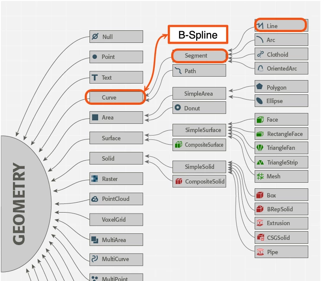
Task: Click the Mesh grid icon
Action: coord(260,176)
